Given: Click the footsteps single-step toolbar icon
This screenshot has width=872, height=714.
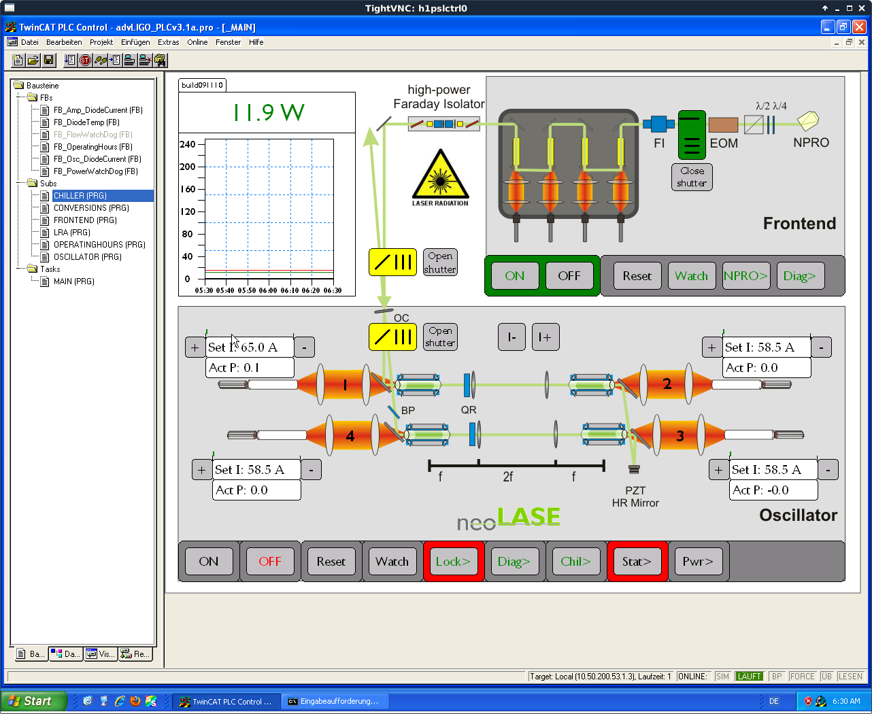Looking at the screenshot, I should pyautogui.click(x=101, y=61).
